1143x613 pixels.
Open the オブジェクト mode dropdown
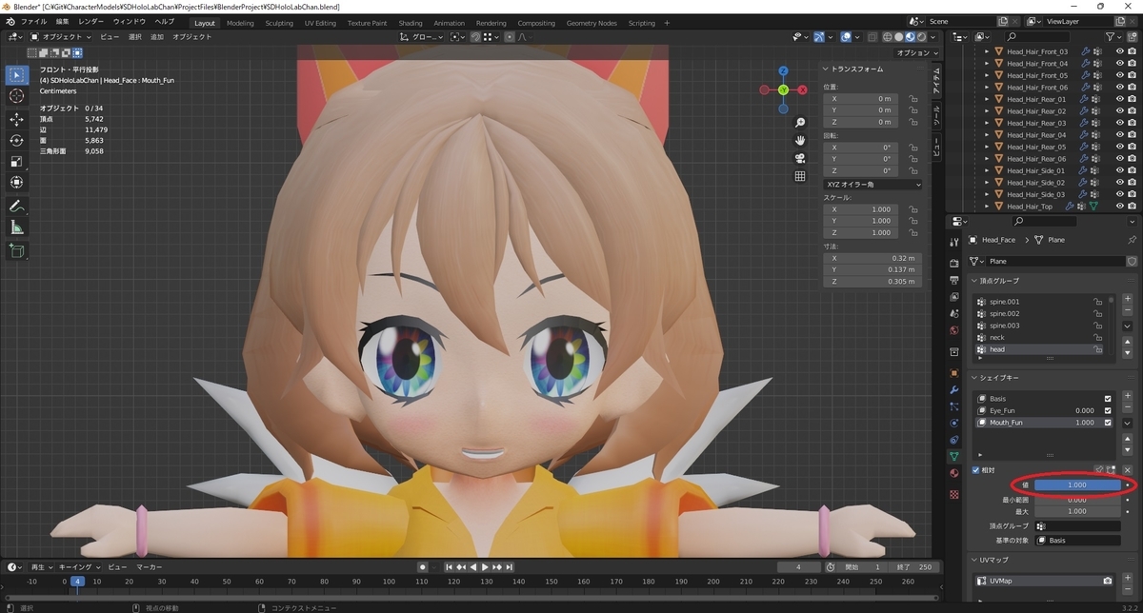point(61,37)
